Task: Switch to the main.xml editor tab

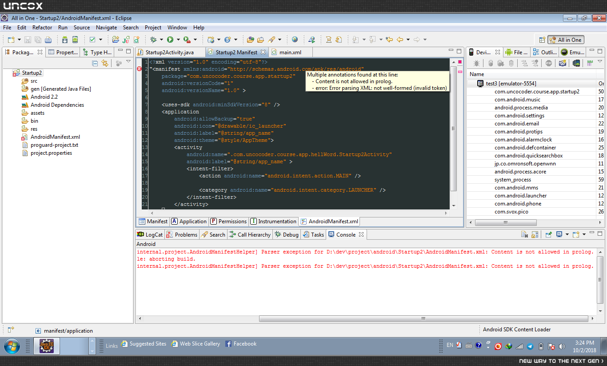Action: pos(290,52)
